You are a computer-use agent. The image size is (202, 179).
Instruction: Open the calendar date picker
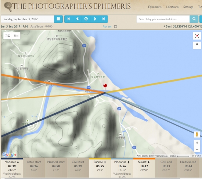58,19
